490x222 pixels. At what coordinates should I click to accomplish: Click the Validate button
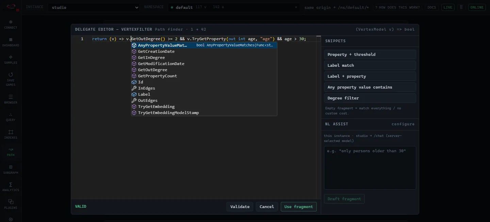click(240, 207)
